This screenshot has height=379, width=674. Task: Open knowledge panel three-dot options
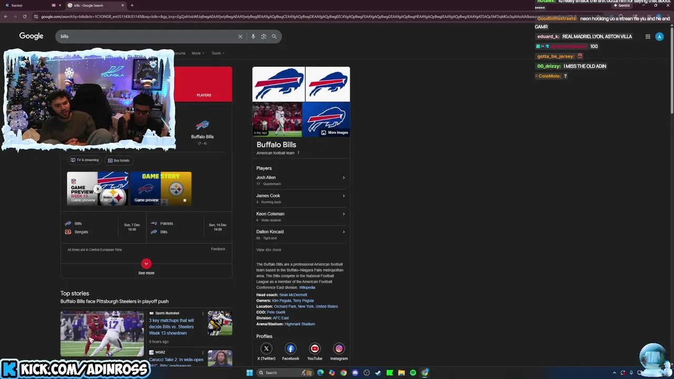click(299, 153)
